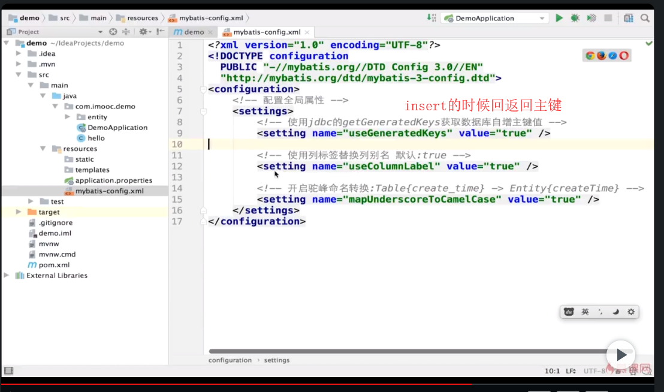This screenshot has width=664, height=392.
Task: Click the LF line separator status item
Action: point(571,371)
